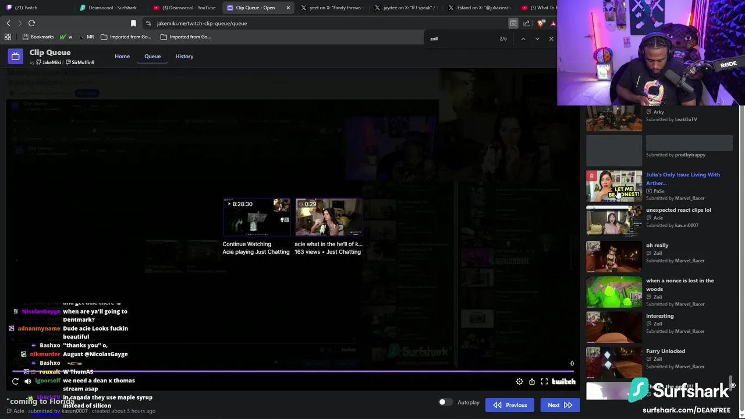
Task: Remove the Julia clip with the red trash icon
Action: click(x=591, y=176)
